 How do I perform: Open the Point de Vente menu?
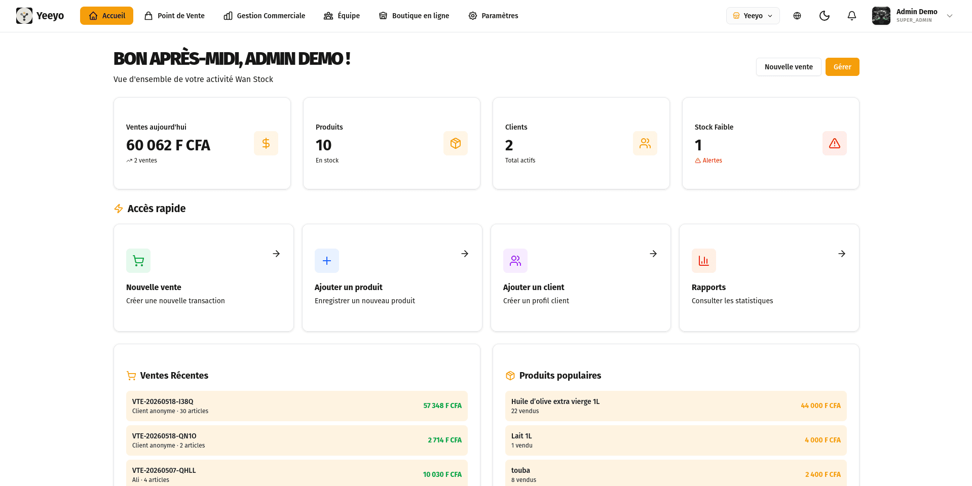[x=175, y=16]
